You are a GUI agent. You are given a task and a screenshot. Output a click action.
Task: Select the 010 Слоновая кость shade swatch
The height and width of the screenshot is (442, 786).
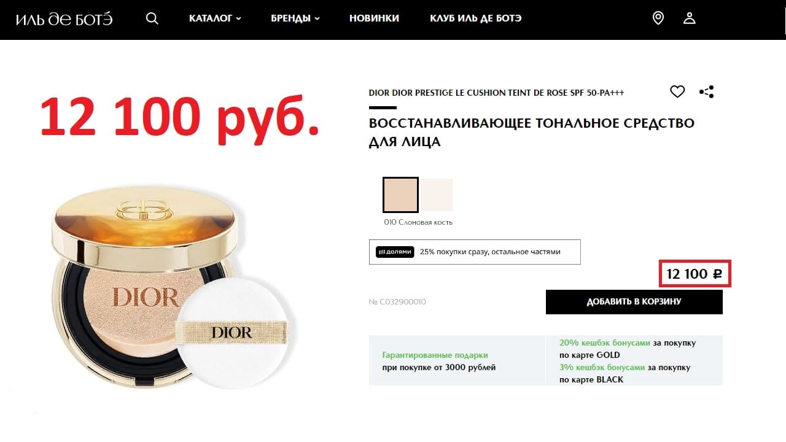tap(400, 195)
